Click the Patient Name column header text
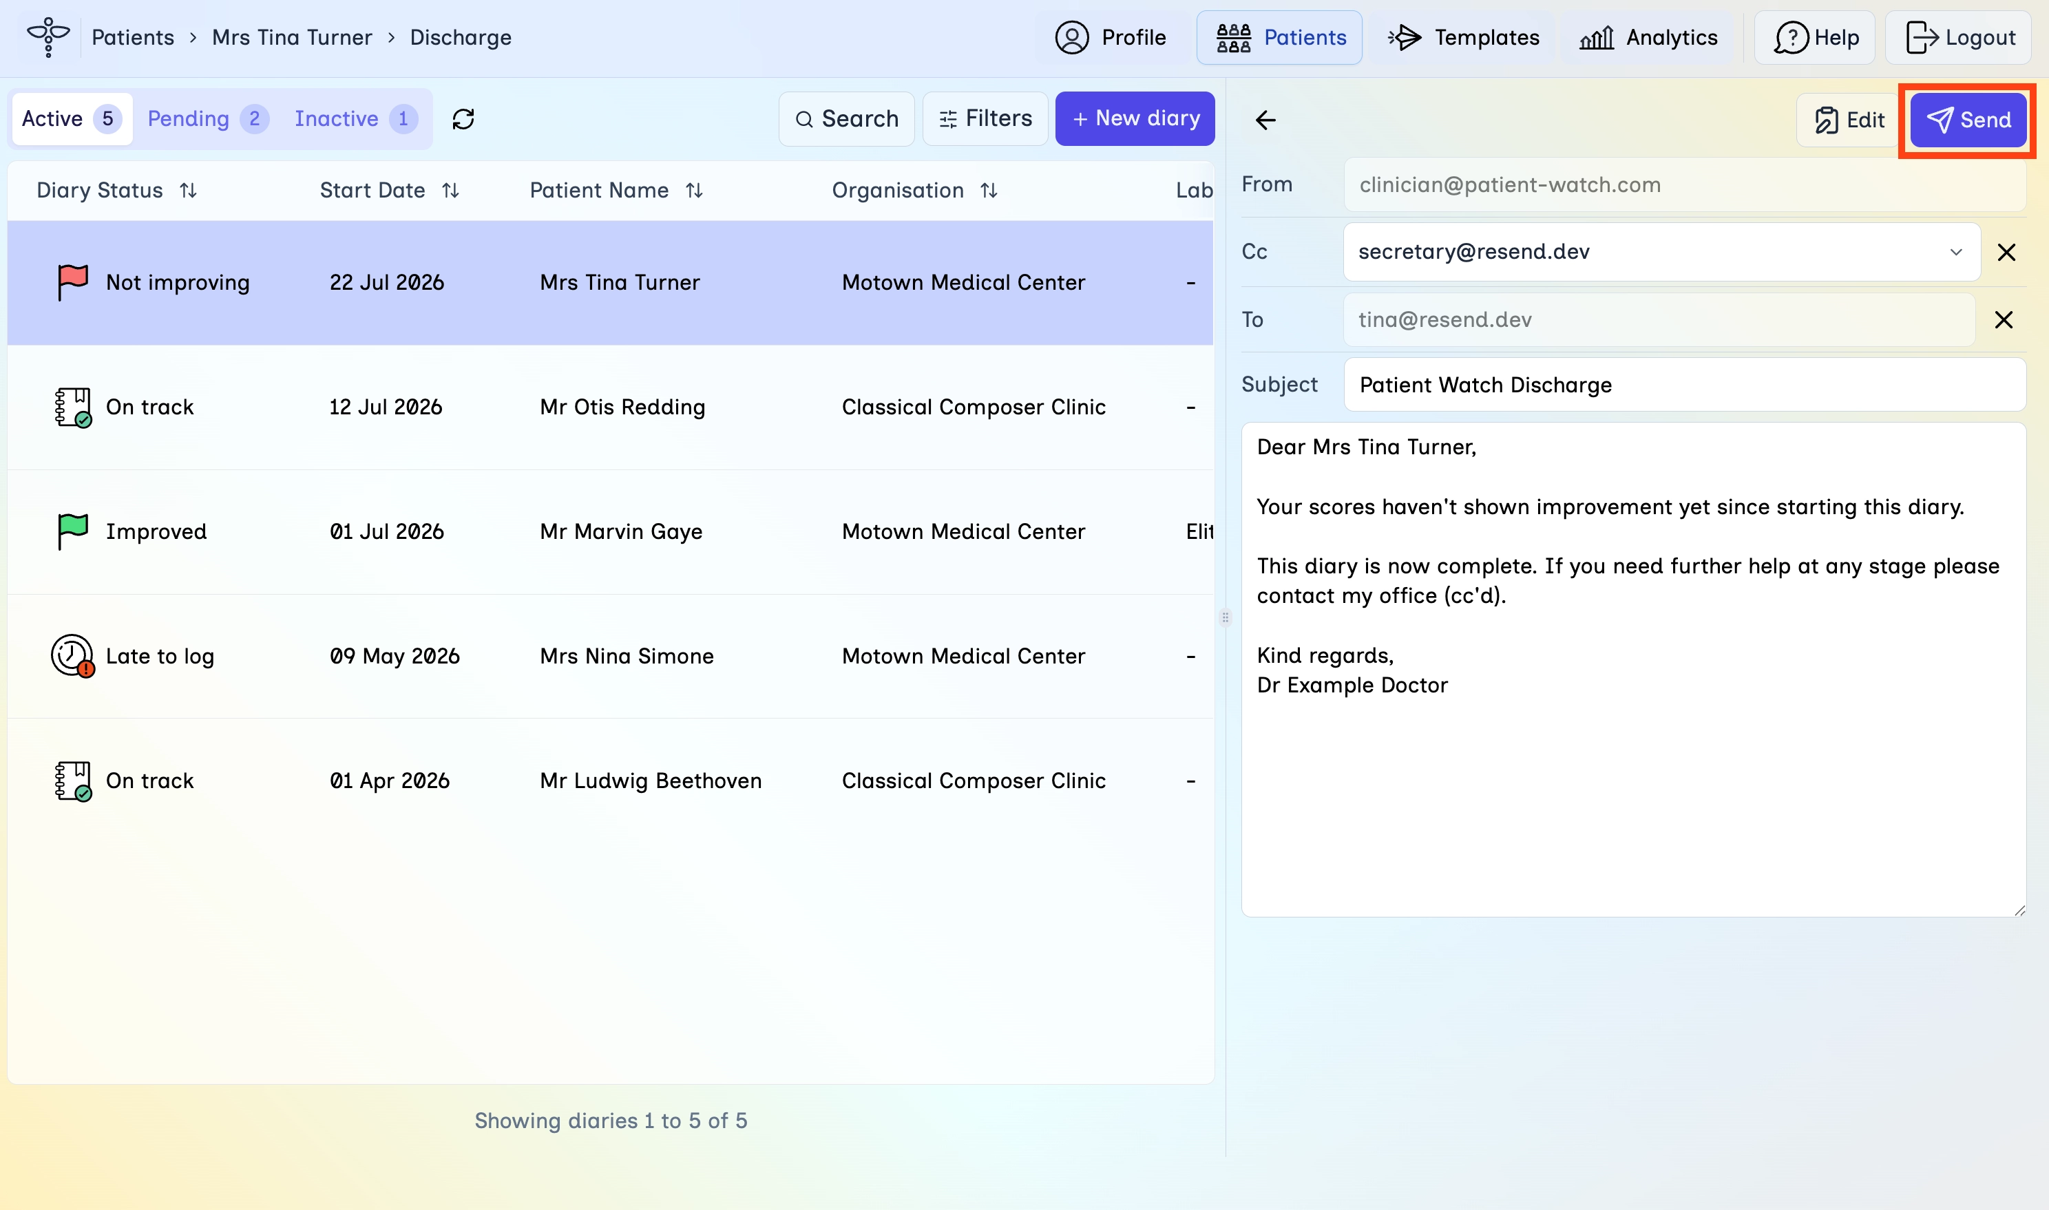The width and height of the screenshot is (2049, 1210). coord(599,191)
